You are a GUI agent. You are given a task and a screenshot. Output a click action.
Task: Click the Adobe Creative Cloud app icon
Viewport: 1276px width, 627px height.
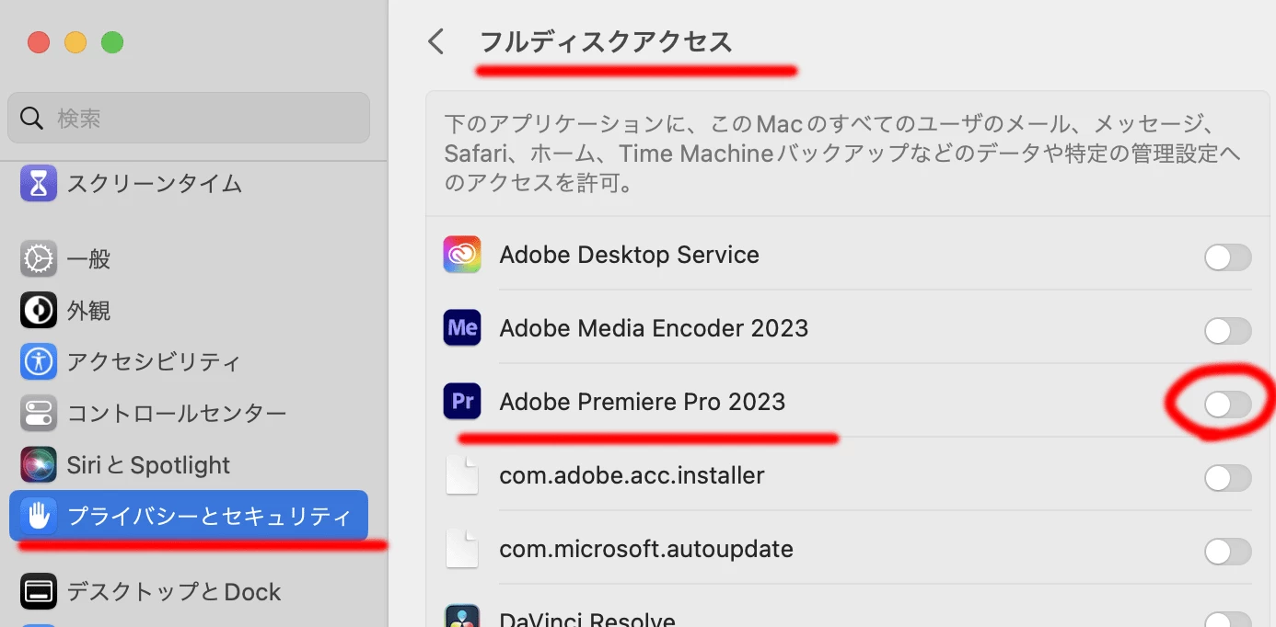(x=462, y=255)
